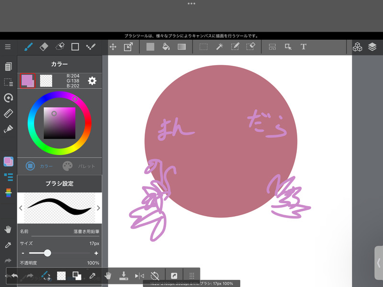Select the dot polyline tool
Image resolution: width=383 pixels, height=287 pixels.
coord(90,46)
